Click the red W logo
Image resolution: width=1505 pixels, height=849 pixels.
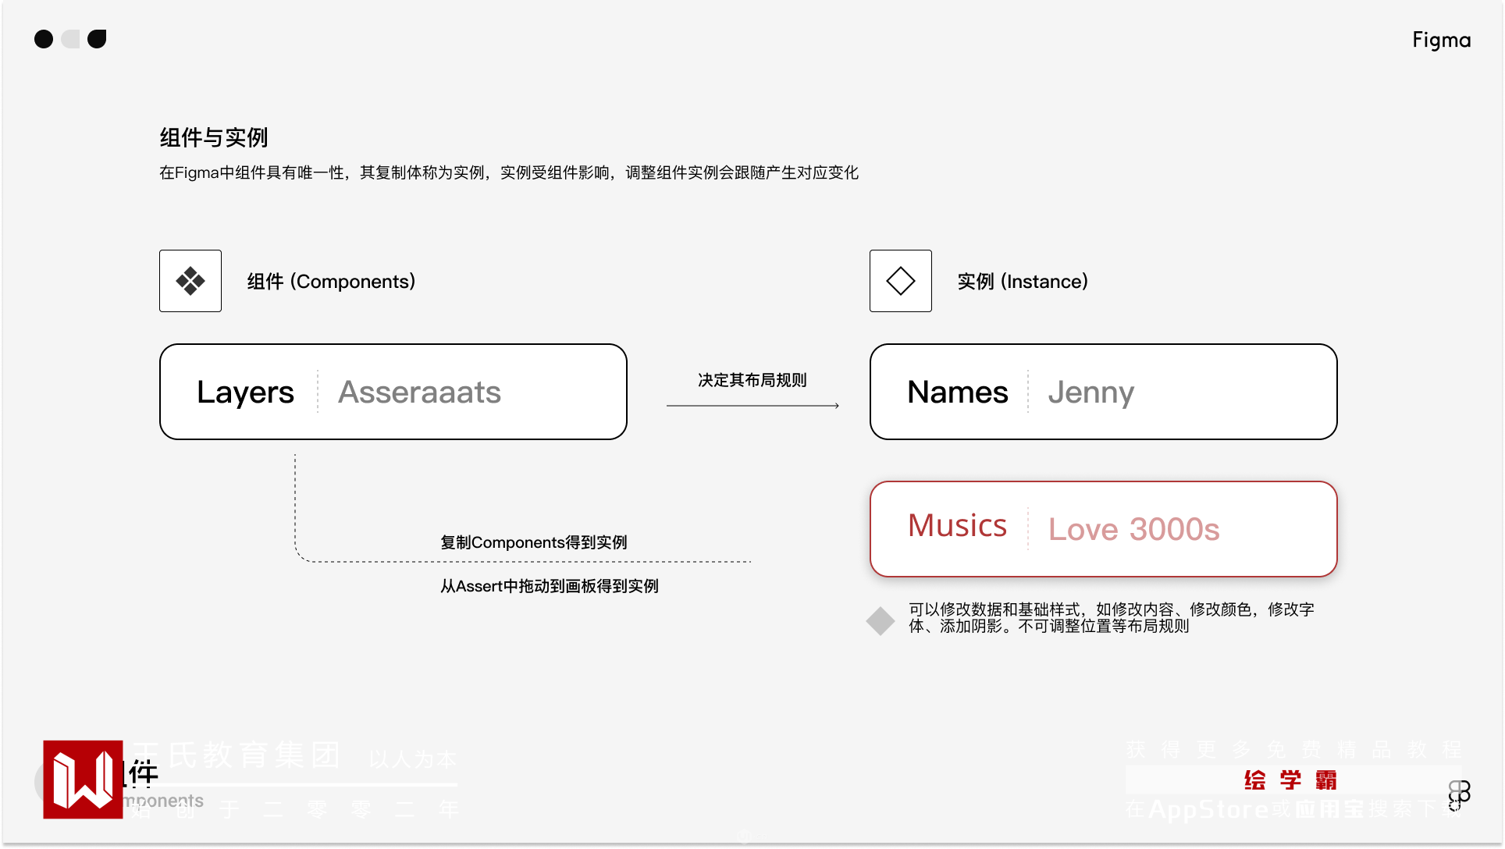pyautogui.click(x=83, y=779)
